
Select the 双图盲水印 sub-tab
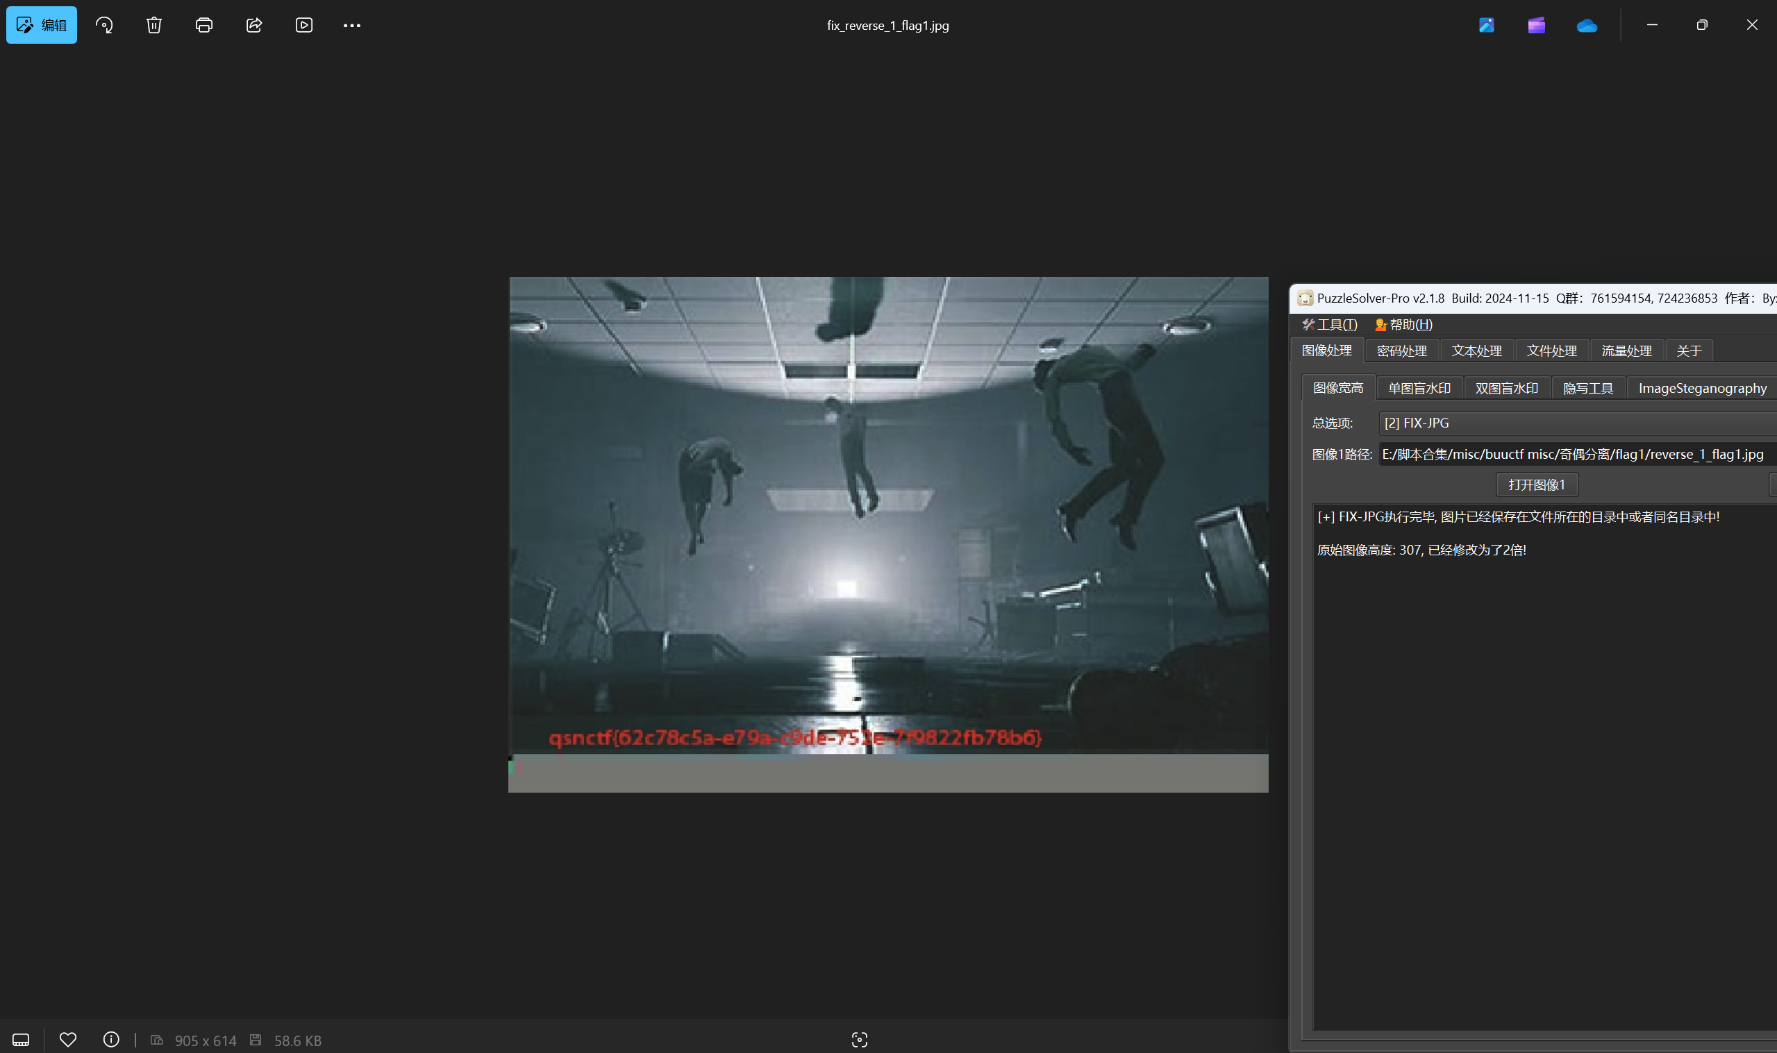[x=1507, y=388]
